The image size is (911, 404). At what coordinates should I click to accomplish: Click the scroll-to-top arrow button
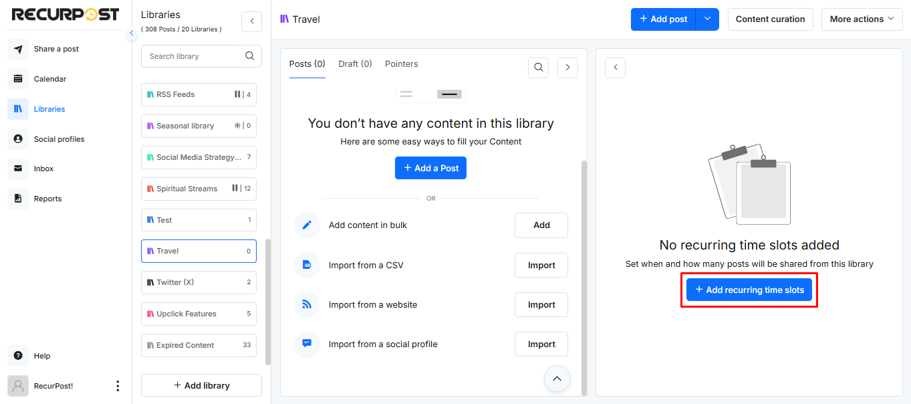point(557,379)
